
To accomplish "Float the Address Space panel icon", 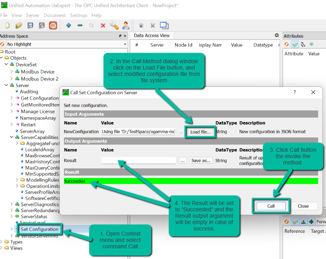I will (120, 36).
